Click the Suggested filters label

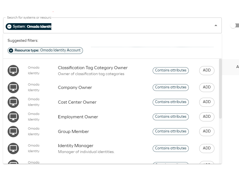coord(23,41)
